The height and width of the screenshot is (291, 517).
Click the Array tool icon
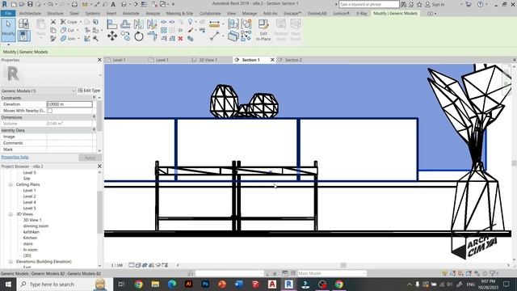pyautogui.click(x=163, y=31)
